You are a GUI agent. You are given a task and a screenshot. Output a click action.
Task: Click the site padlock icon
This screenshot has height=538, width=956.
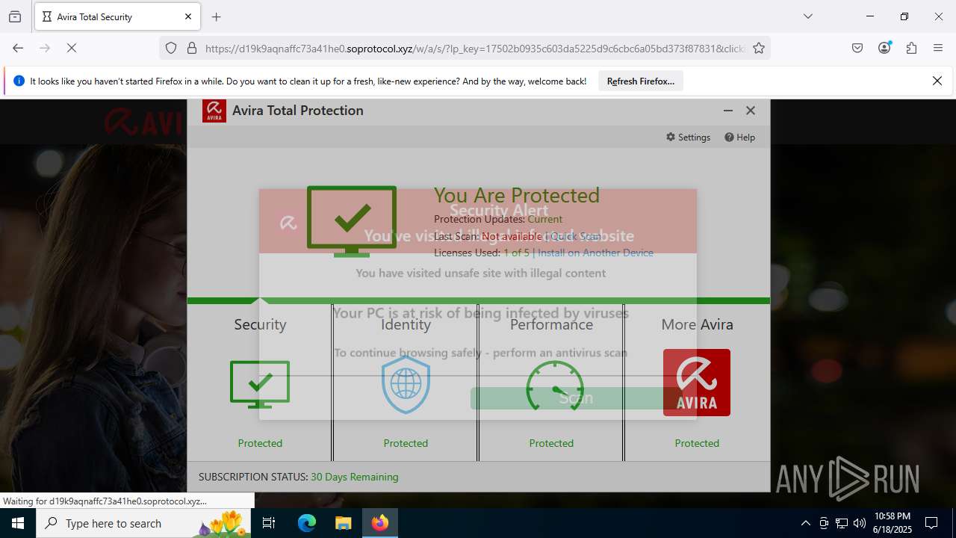point(192,49)
